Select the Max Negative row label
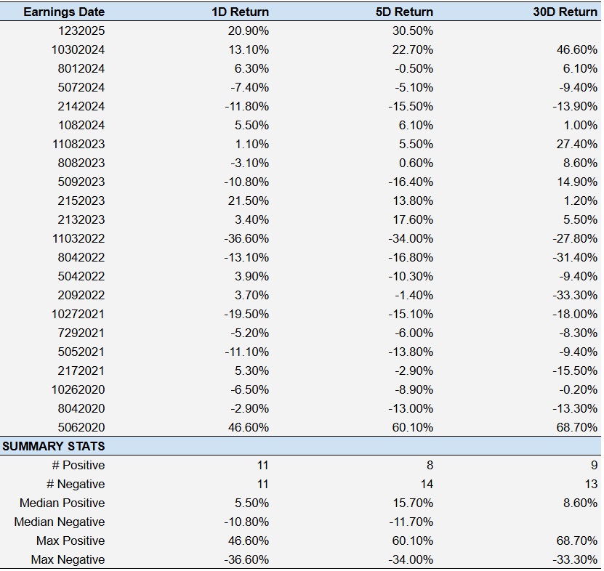604x571 pixels. point(68,559)
